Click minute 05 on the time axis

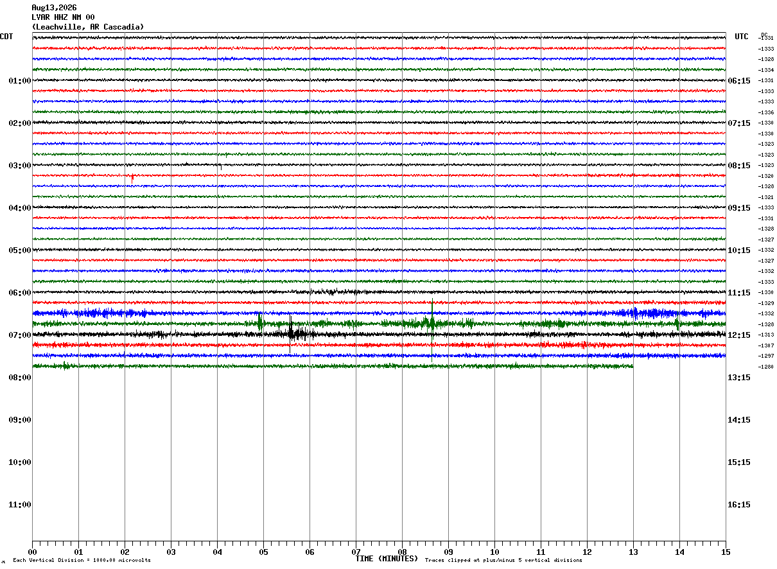click(x=263, y=552)
